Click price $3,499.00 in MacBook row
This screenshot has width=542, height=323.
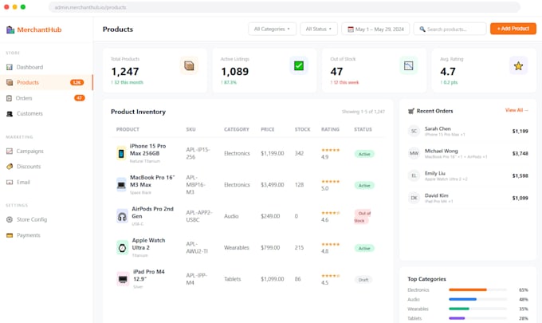(x=273, y=185)
